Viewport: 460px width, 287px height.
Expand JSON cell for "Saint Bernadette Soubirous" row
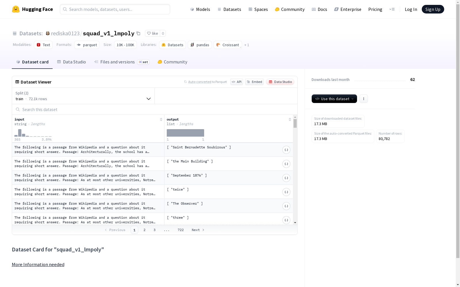[286, 150]
